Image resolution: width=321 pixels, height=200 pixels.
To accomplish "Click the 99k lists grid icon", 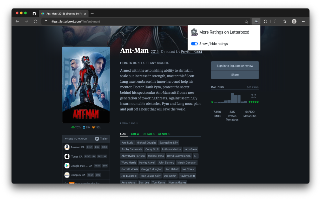I will pos(84,127).
